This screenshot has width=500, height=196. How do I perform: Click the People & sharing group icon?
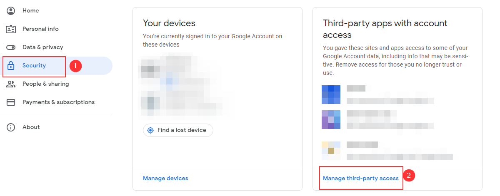click(11, 84)
